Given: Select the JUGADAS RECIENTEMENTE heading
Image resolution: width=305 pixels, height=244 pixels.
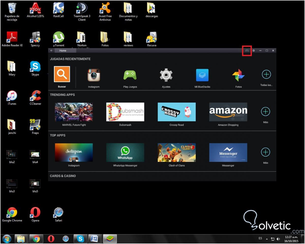Looking at the screenshot, I should click(70, 59).
